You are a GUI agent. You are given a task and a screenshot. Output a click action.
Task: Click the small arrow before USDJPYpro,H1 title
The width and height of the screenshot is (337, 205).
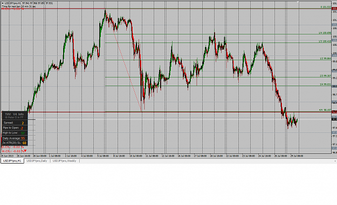pos(3,3)
